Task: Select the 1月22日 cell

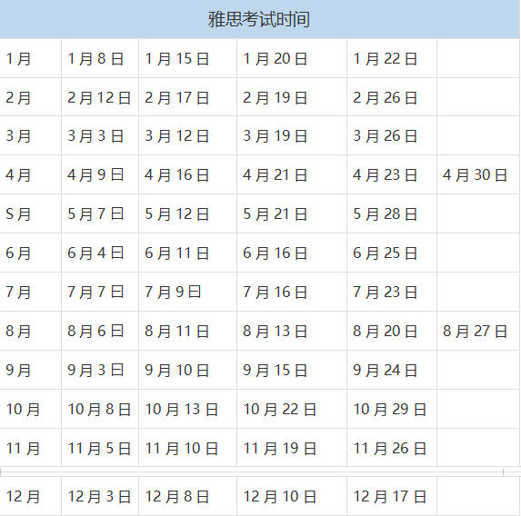Action: [x=392, y=58]
